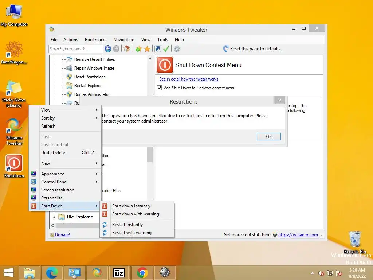The height and width of the screenshot is (280, 373).
Task: Click the add bookmark star with plus icon
Action: coord(138,49)
